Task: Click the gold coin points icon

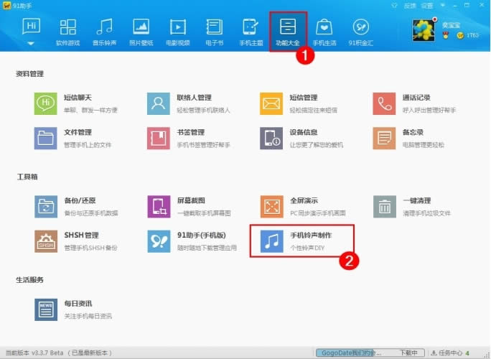Action: (x=460, y=35)
